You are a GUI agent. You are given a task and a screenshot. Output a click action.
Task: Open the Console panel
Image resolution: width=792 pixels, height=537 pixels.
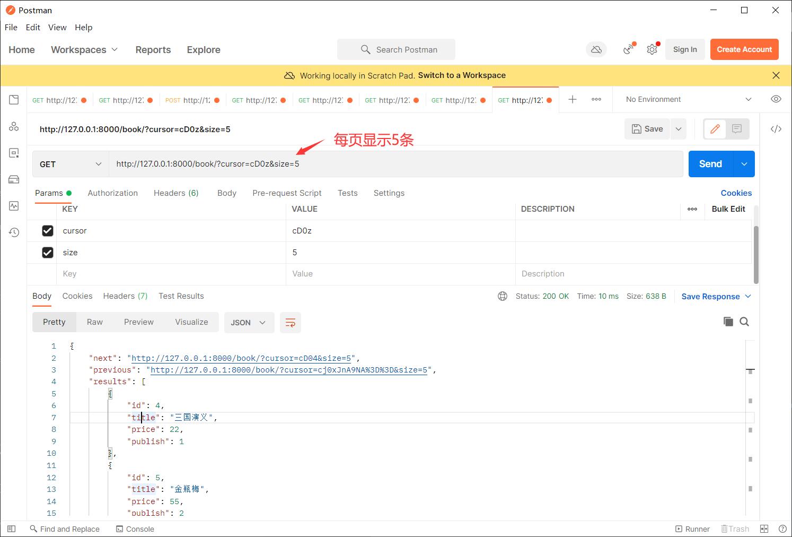(x=135, y=529)
